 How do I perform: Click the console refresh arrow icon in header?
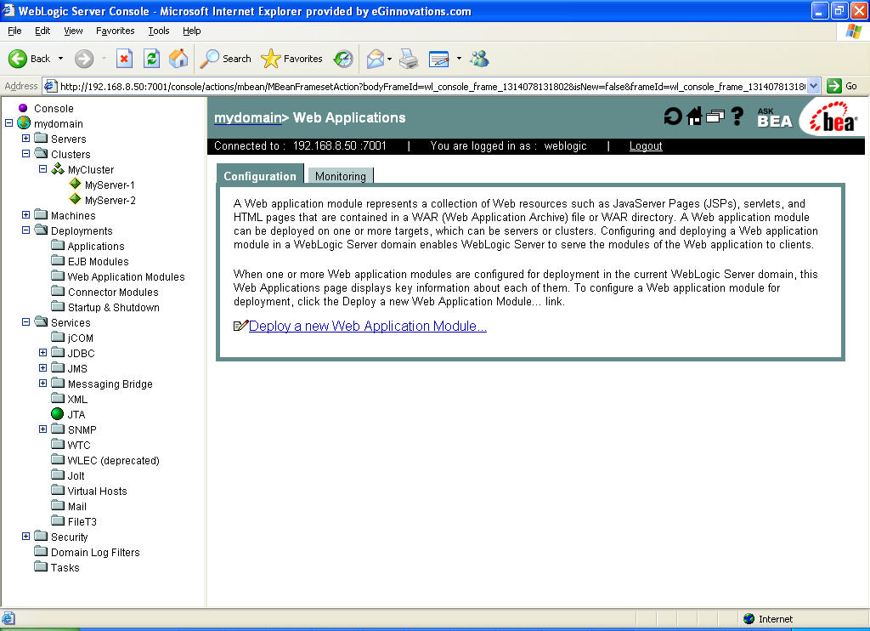click(x=673, y=117)
